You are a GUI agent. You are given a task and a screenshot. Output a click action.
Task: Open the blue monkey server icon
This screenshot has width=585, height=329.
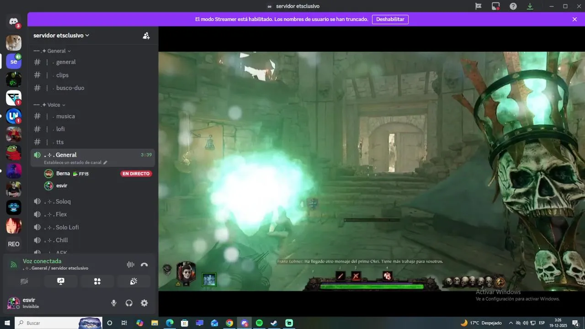(x=14, y=207)
